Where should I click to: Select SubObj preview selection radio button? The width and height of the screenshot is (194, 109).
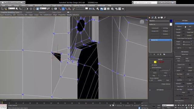tap(157, 80)
